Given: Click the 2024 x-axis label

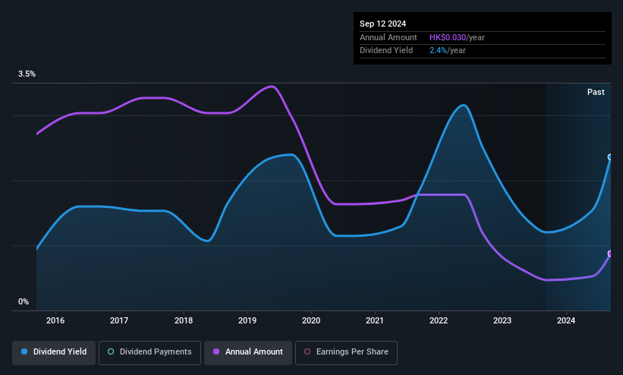Looking at the screenshot, I should (x=566, y=320).
